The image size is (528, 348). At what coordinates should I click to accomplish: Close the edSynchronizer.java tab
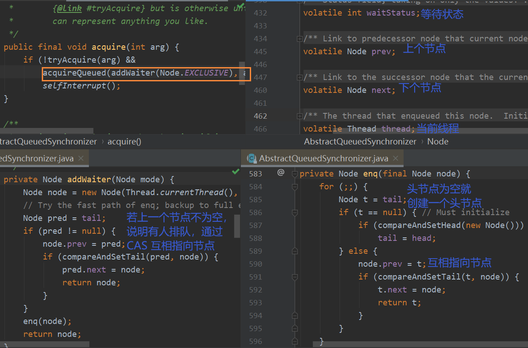click(81, 158)
